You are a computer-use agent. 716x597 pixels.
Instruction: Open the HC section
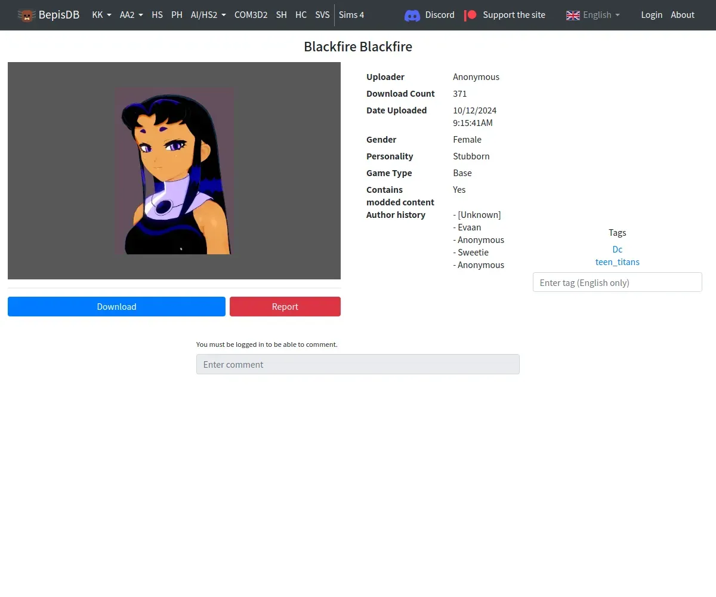click(x=301, y=15)
